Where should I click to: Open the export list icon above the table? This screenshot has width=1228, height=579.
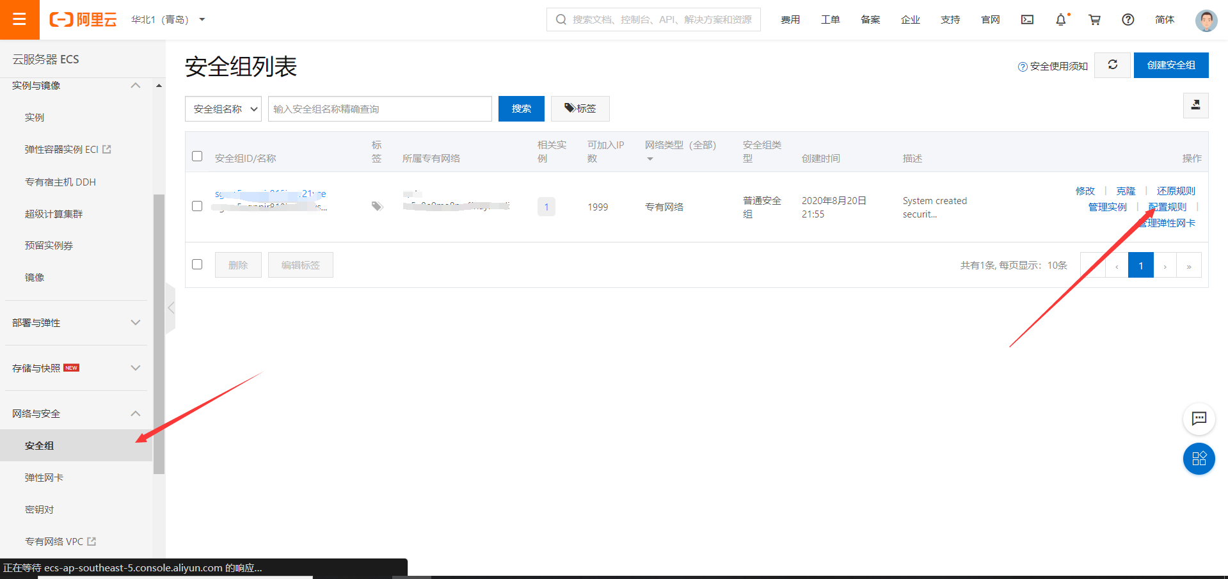tap(1195, 105)
